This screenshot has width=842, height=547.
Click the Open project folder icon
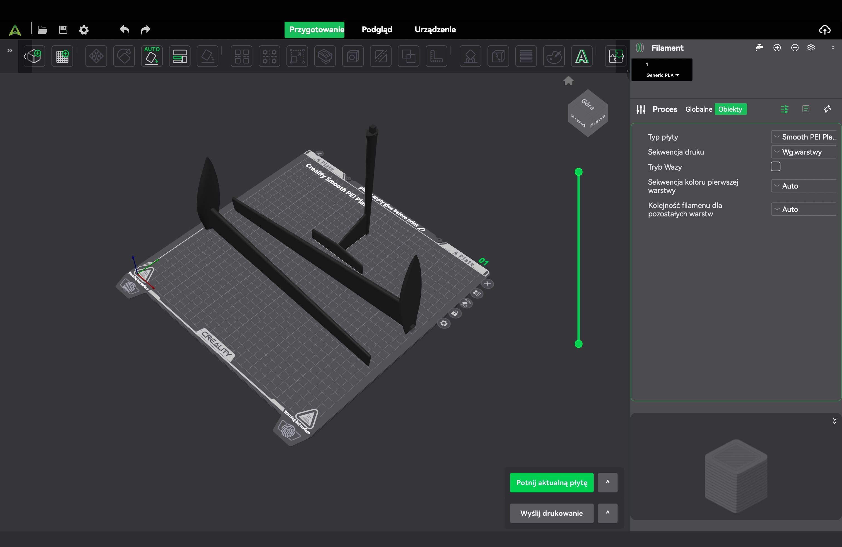pos(42,30)
